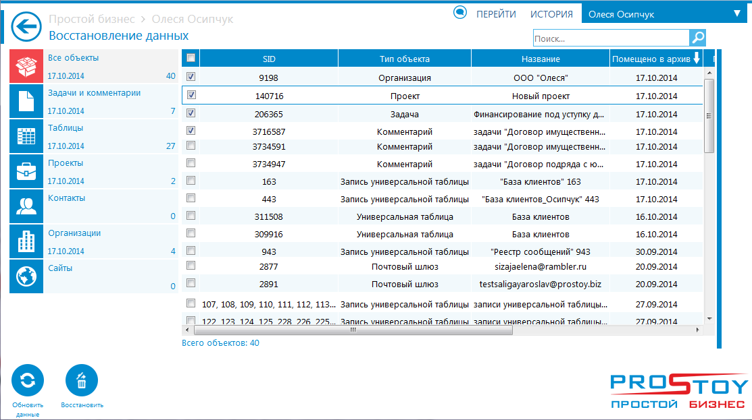This screenshot has height=420, width=752.
Task: Click into the Поиск search field
Action: click(610, 38)
